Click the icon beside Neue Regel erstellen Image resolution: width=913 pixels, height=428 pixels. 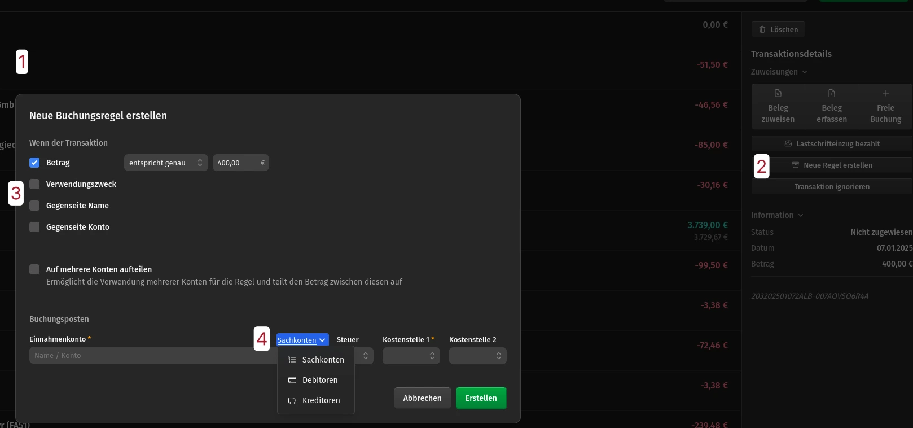click(796, 165)
